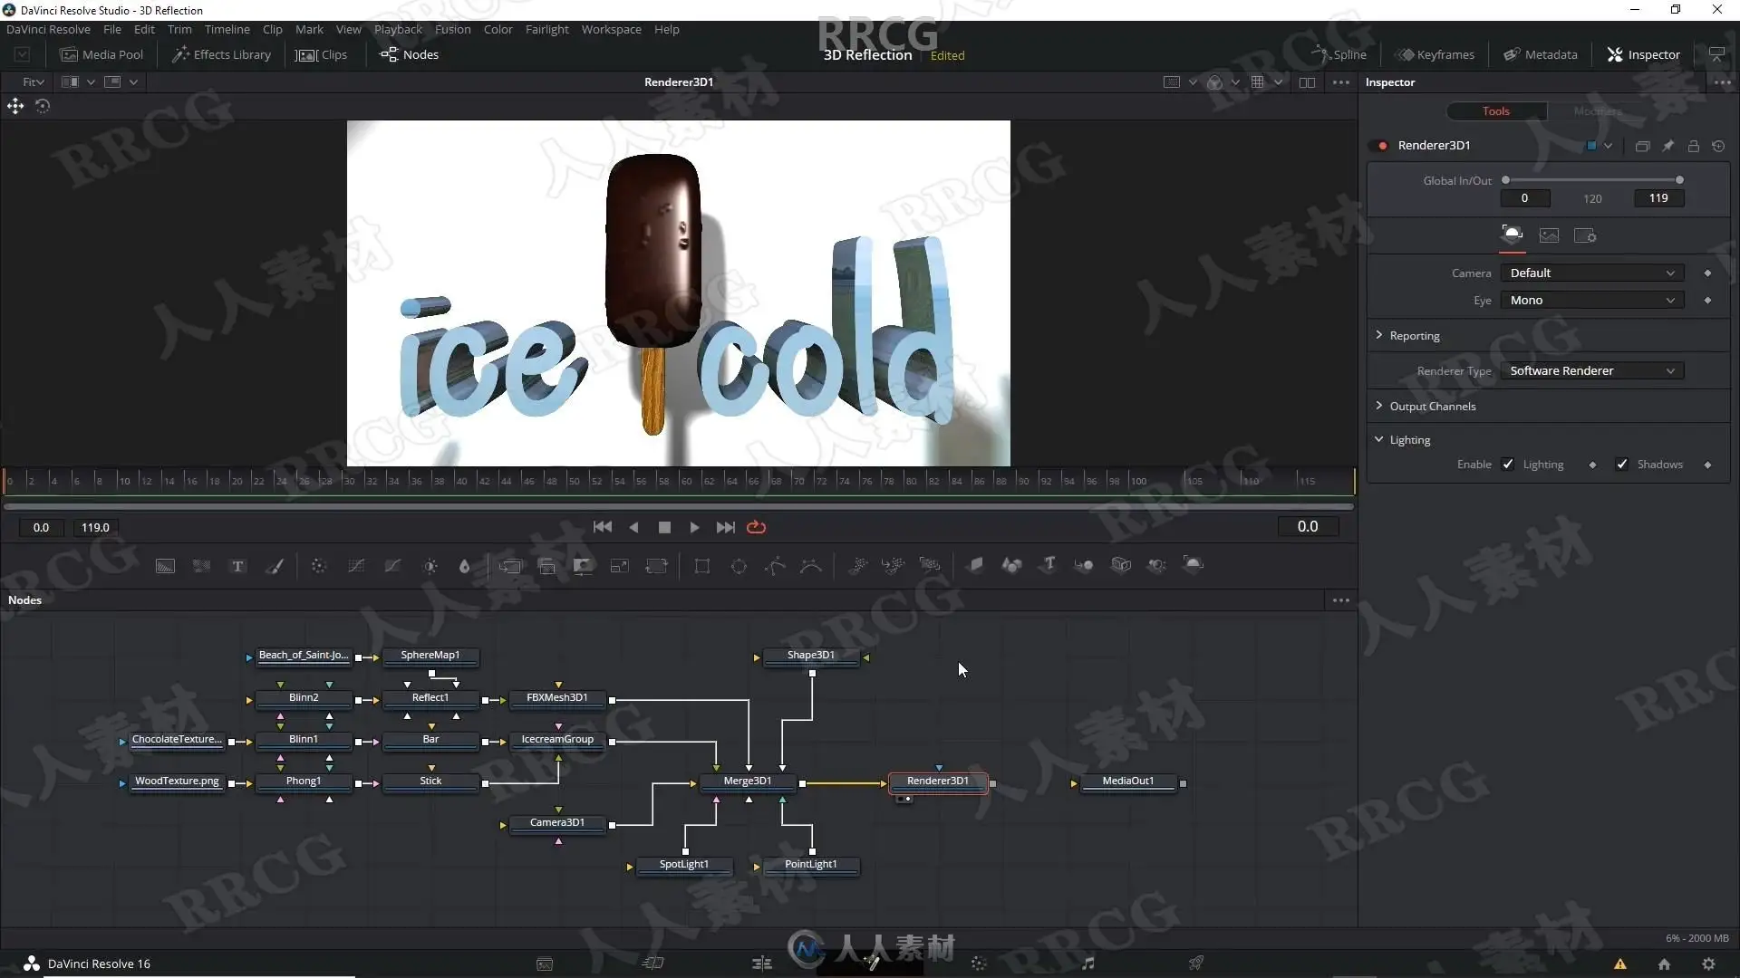The image size is (1740, 978).
Task: Open the viewer Fit zoom dropdown
Action: click(x=34, y=82)
